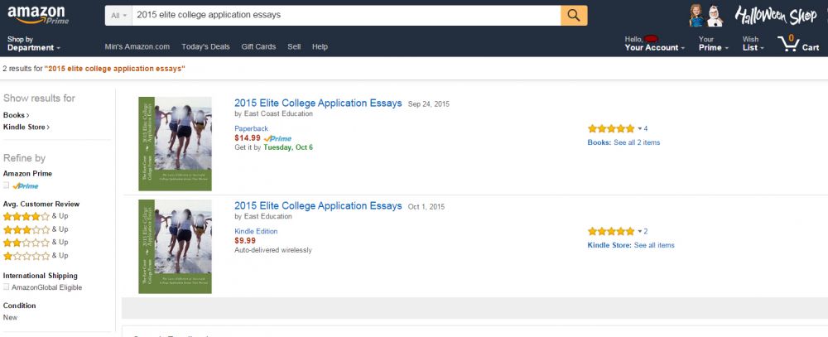Check the AmazonGlobal Eligible box
The image size is (828, 337).
[7, 287]
